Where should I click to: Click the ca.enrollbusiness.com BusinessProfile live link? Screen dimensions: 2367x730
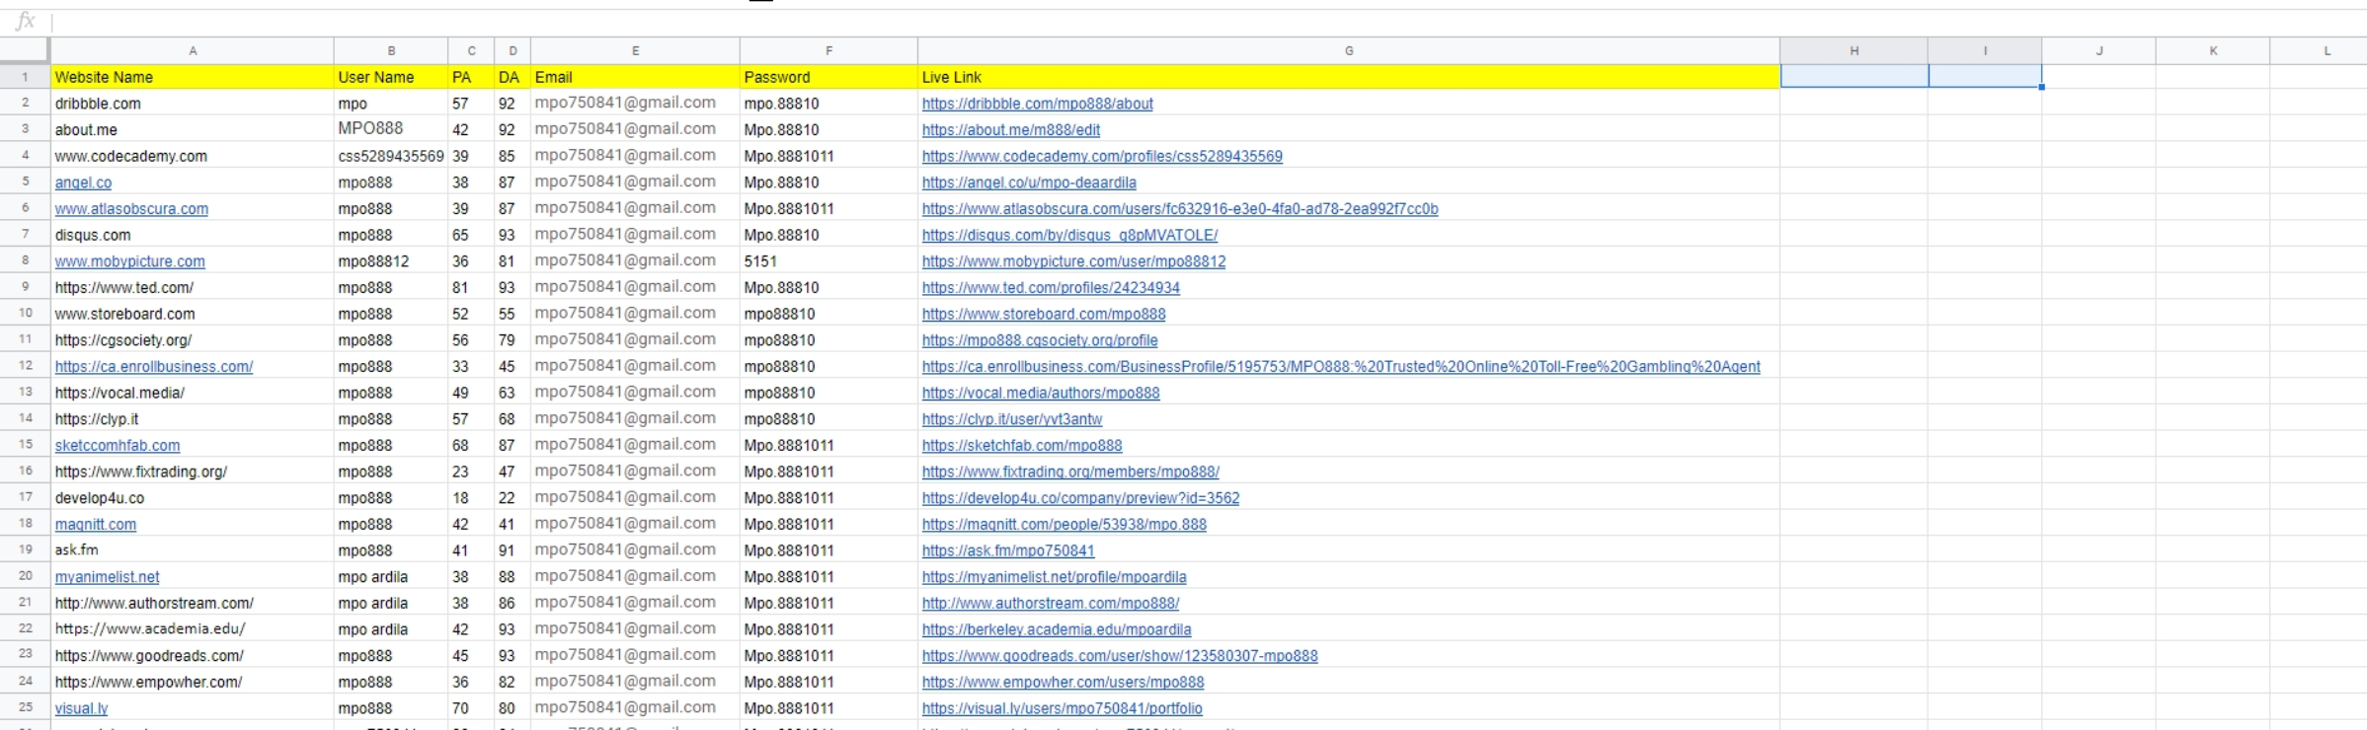1340,367
